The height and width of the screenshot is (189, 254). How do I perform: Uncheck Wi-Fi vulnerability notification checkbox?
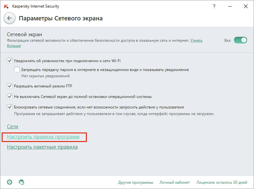coord(10,61)
